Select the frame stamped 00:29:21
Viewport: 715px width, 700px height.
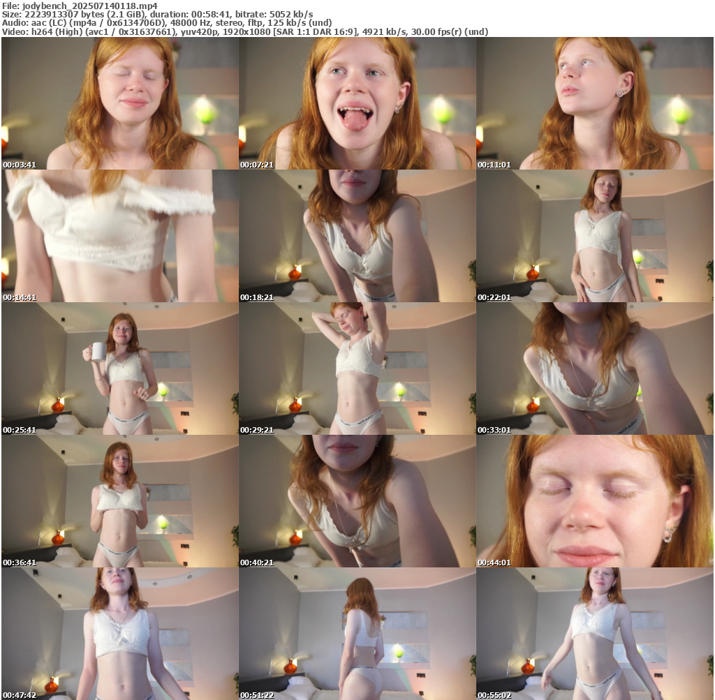pos(357,368)
